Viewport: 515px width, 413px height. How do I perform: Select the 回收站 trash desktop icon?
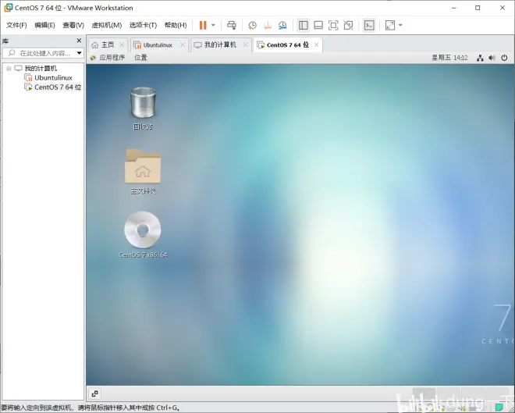143,109
